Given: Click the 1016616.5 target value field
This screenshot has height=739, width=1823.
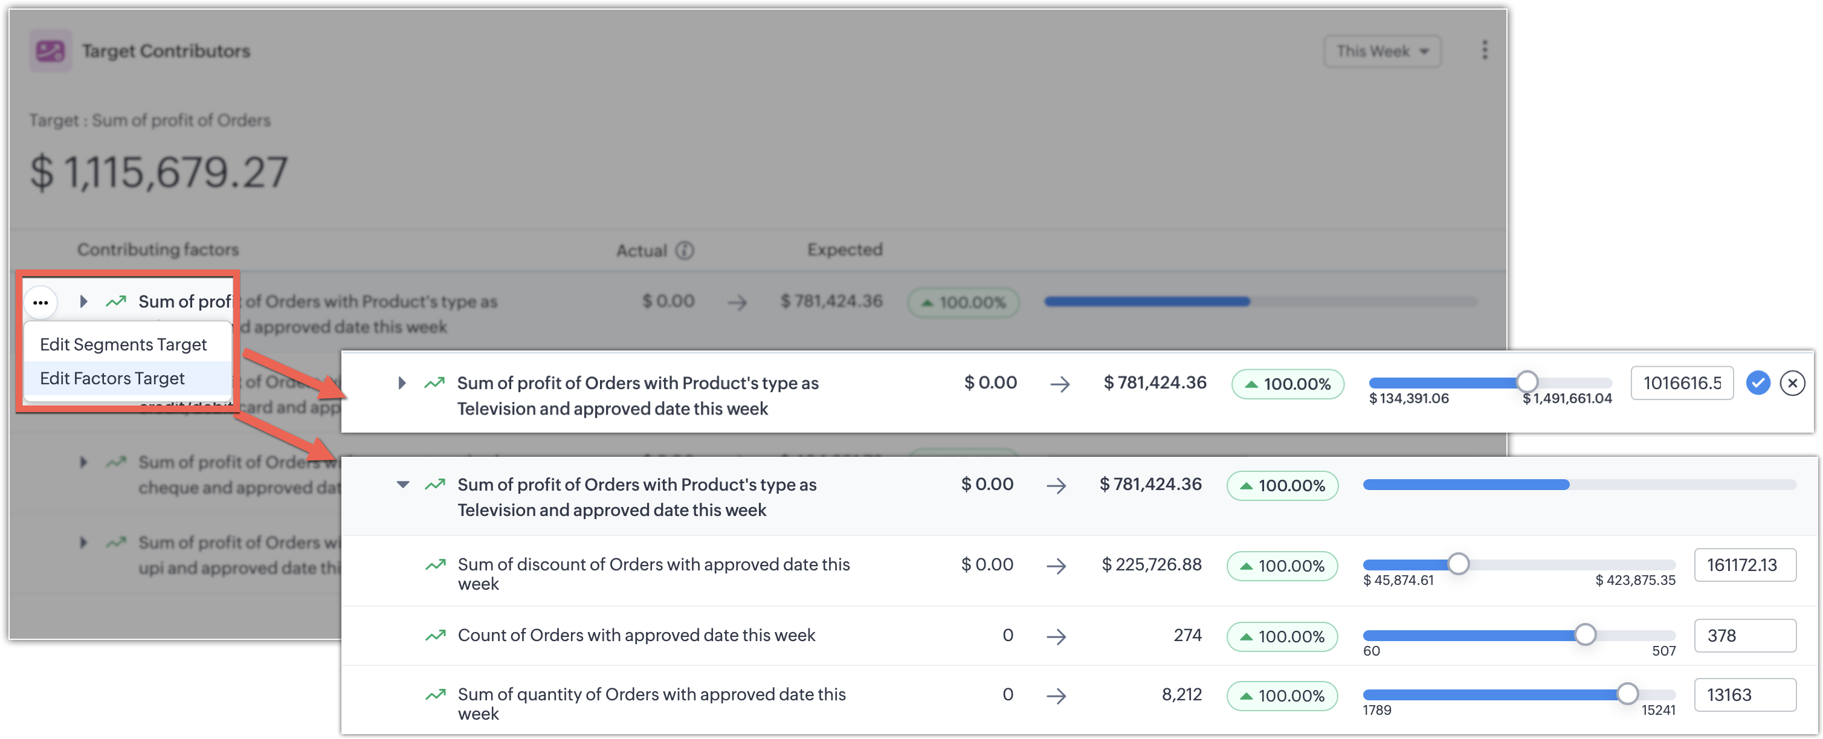Looking at the screenshot, I should (x=1681, y=383).
